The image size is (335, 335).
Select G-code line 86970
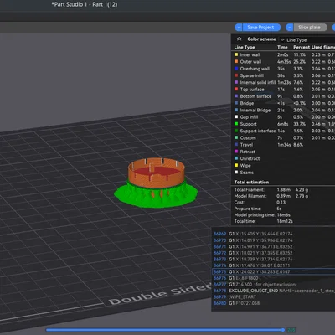tap(274, 240)
